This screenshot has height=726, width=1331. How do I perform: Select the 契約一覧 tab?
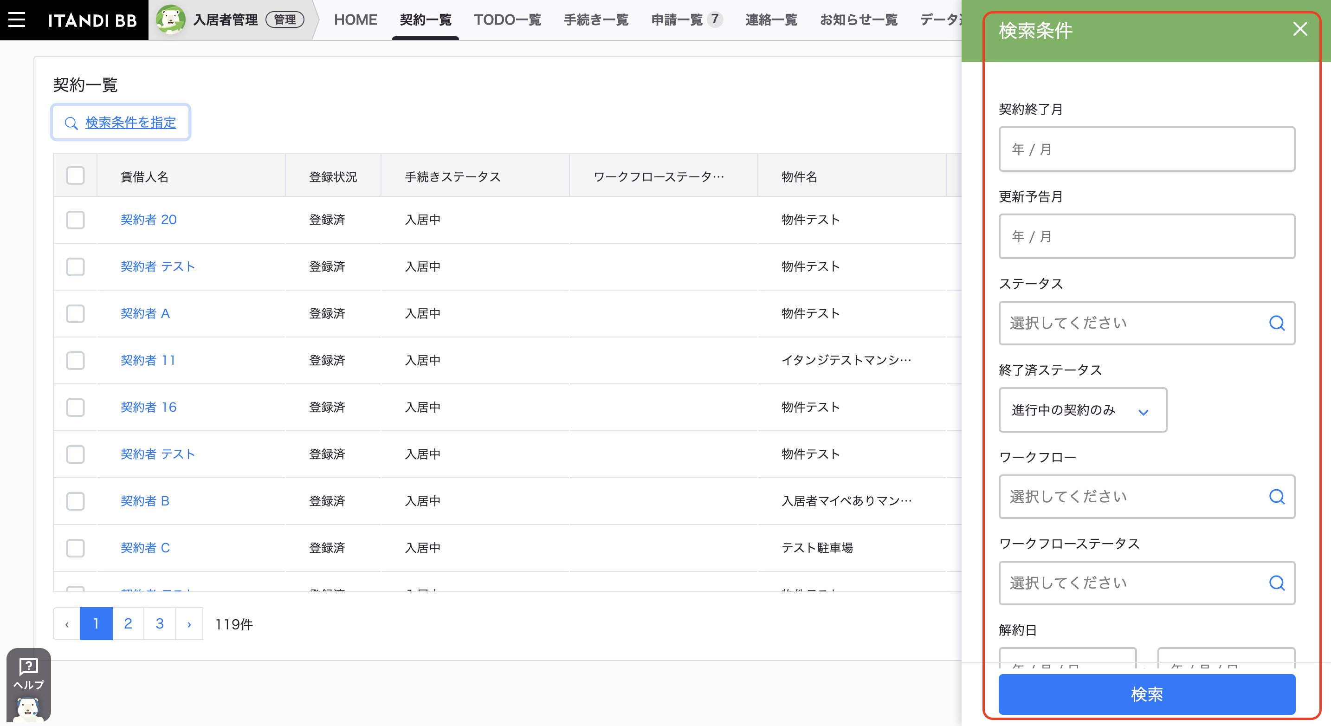point(425,19)
